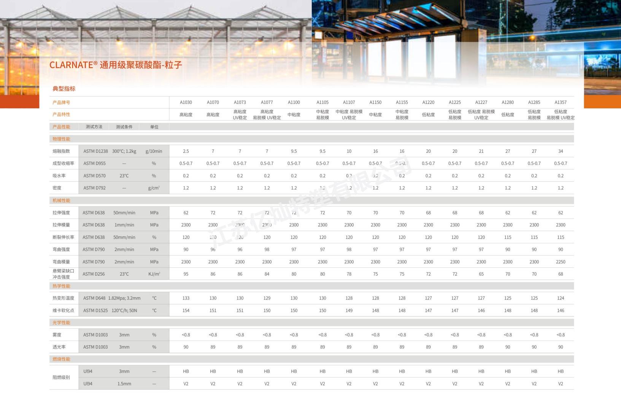Click the A1107 grade header
Screen dimensions: 621x403
pos(349,102)
